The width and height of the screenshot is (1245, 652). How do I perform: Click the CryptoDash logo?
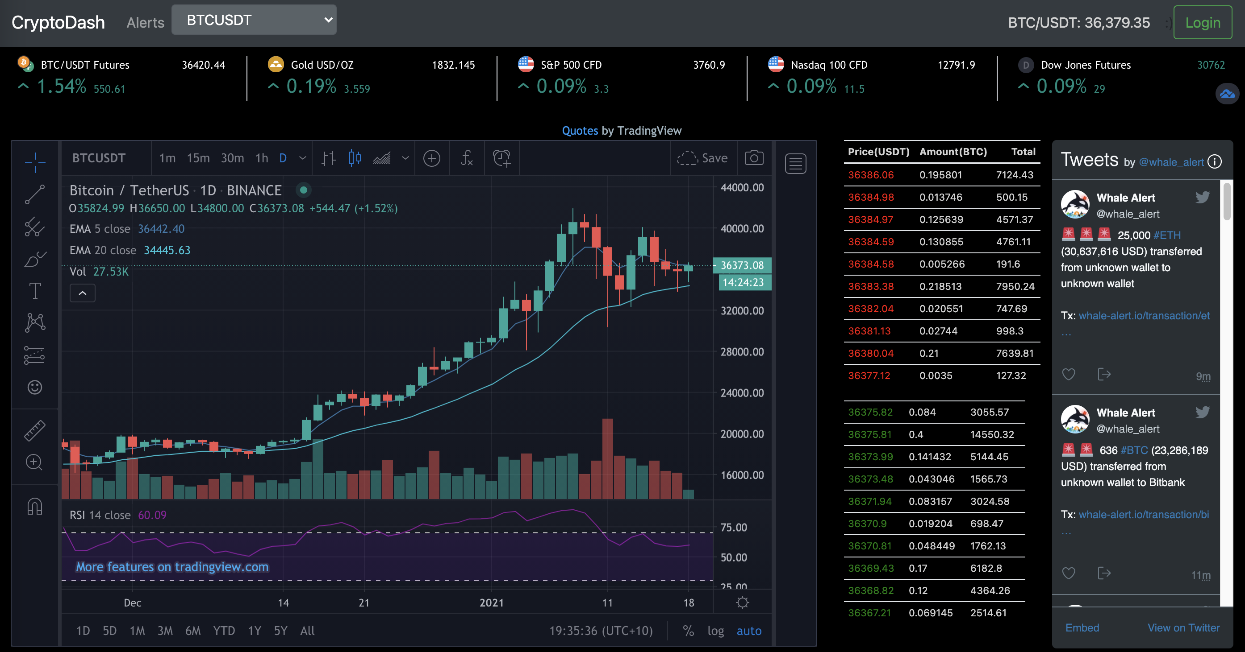click(58, 22)
